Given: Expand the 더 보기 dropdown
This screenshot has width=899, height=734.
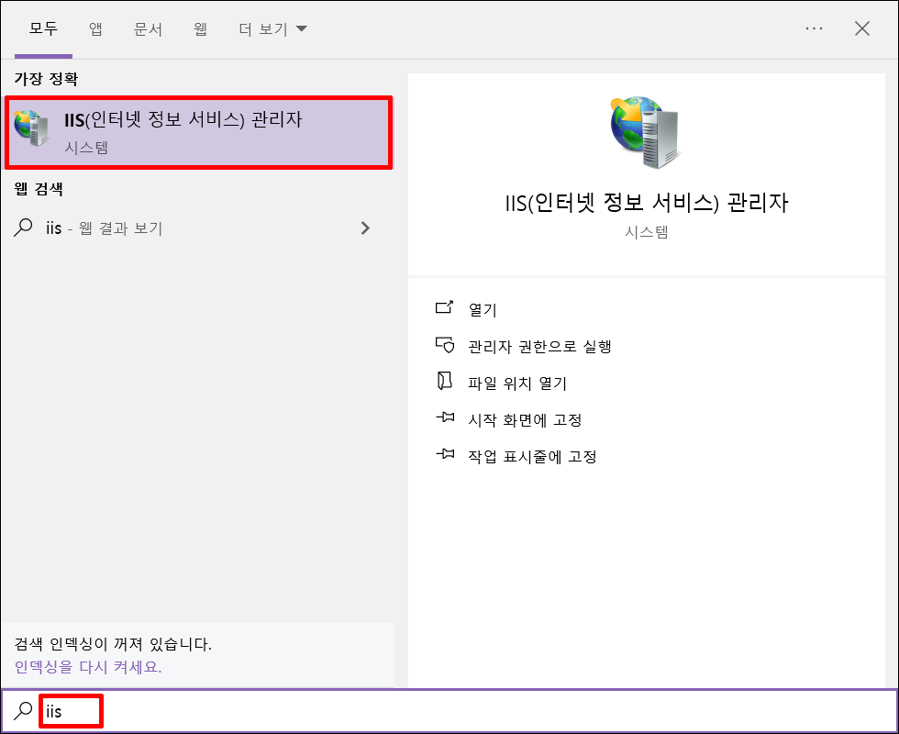Looking at the screenshot, I should click(273, 28).
